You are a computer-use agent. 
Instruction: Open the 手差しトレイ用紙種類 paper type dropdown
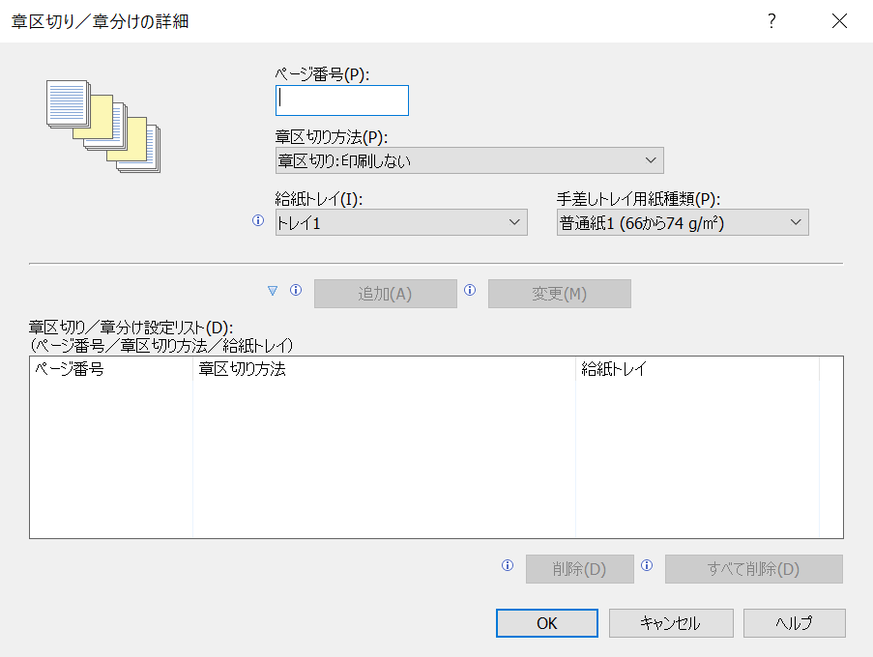coord(683,223)
